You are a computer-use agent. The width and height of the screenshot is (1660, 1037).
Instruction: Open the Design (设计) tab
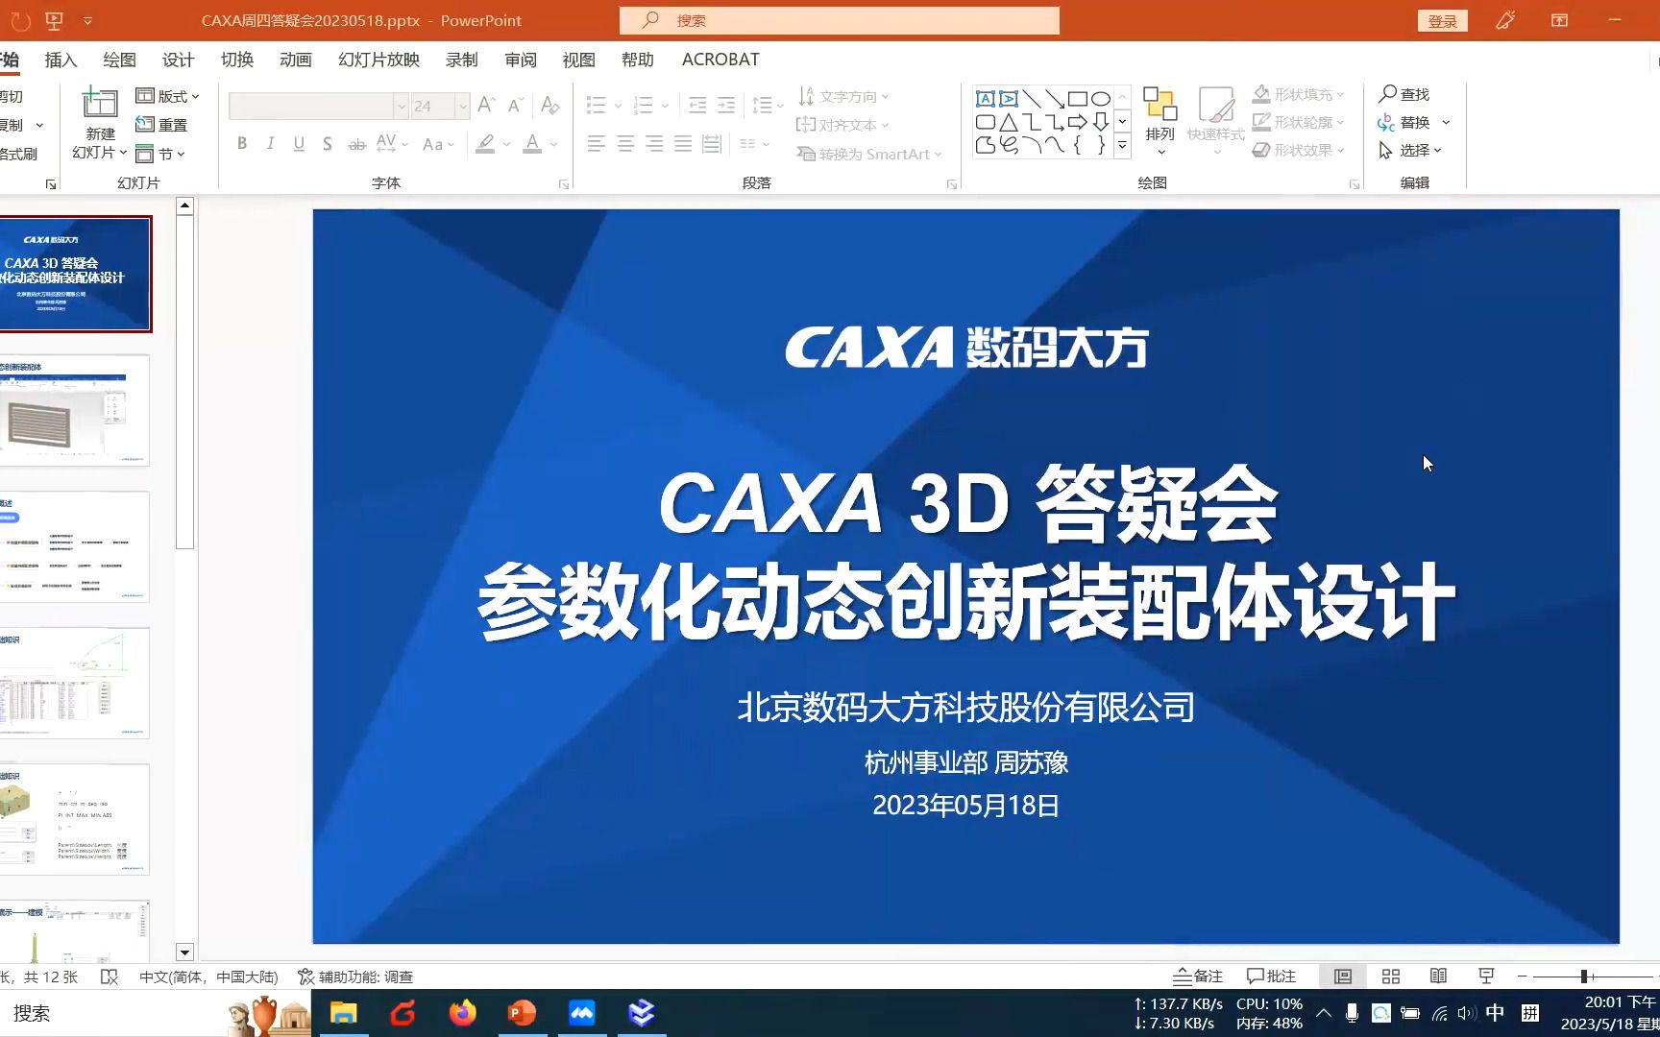178,60
